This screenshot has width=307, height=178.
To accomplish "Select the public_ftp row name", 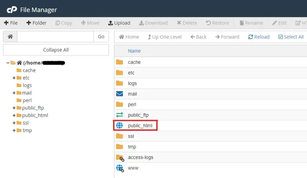I will click(x=138, y=115).
